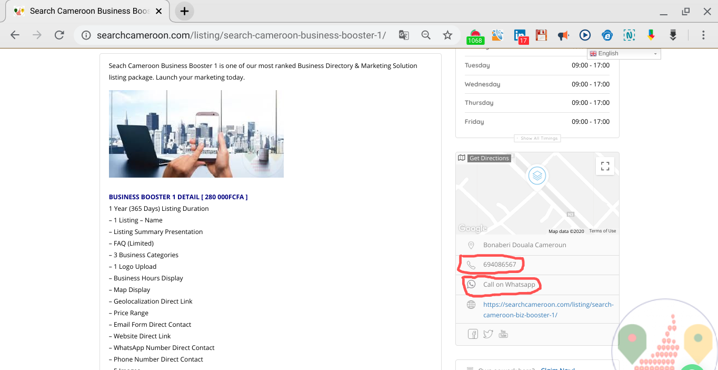Click the phone icon beside 694086567
The image size is (718, 370).
pyautogui.click(x=471, y=265)
